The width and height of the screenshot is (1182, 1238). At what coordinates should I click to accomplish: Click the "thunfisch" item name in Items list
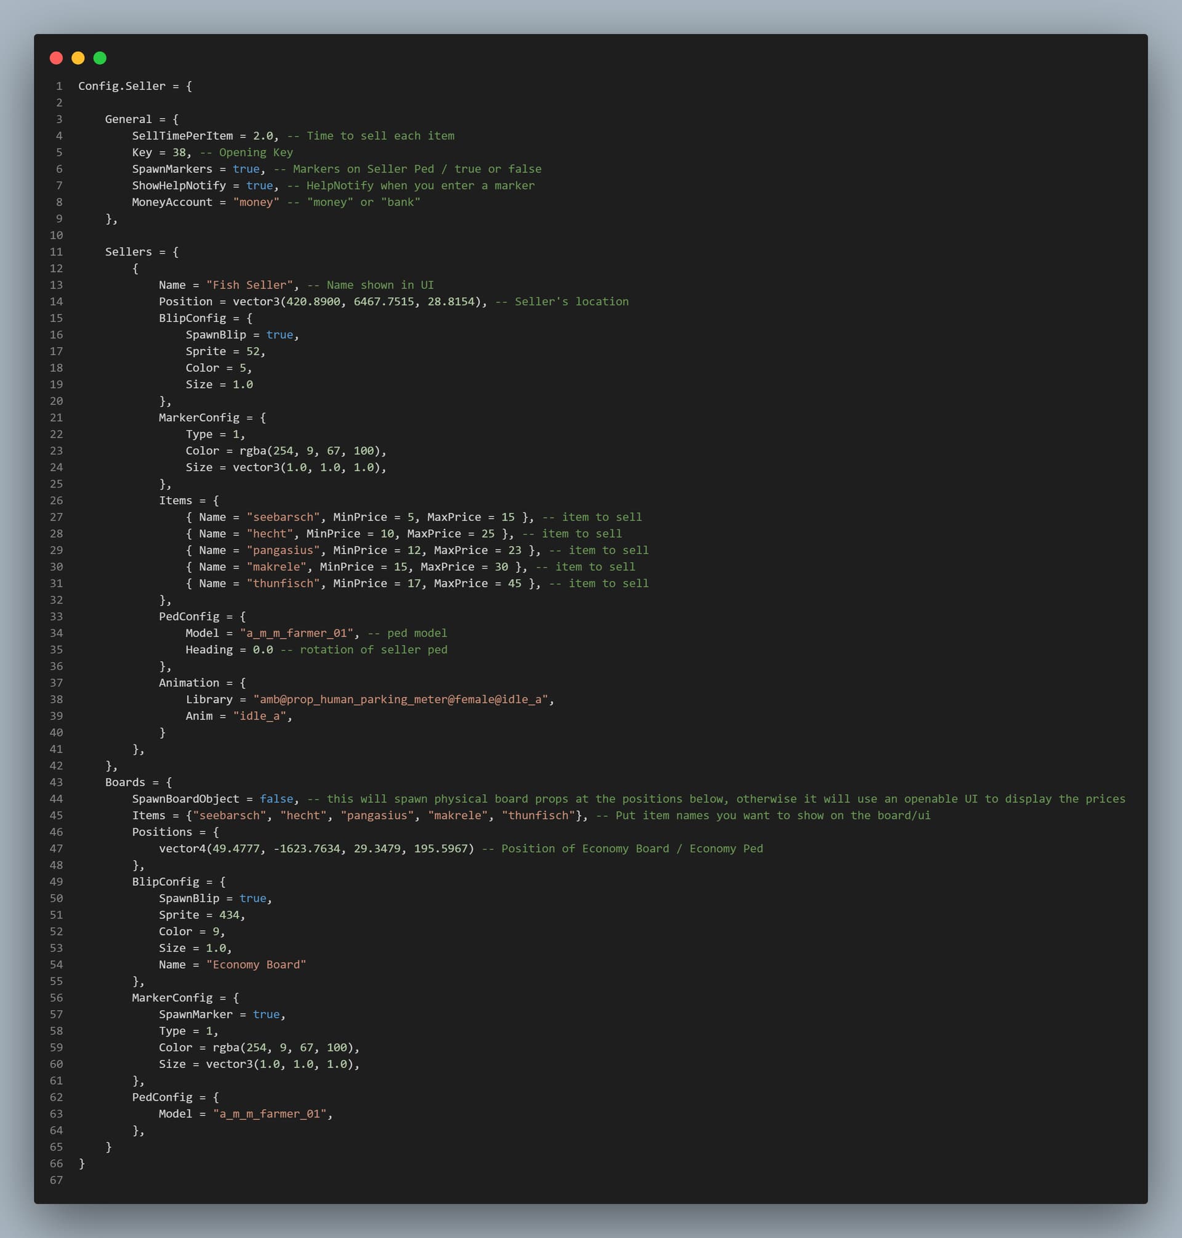pyautogui.click(x=283, y=583)
